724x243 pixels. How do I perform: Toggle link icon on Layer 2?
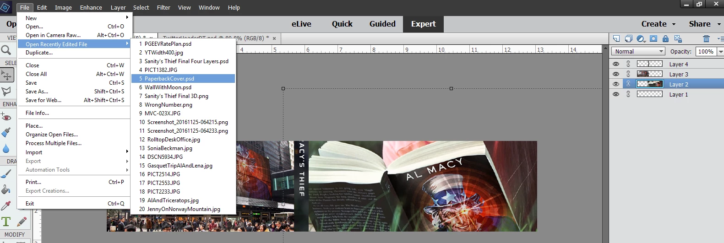[628, 84]
